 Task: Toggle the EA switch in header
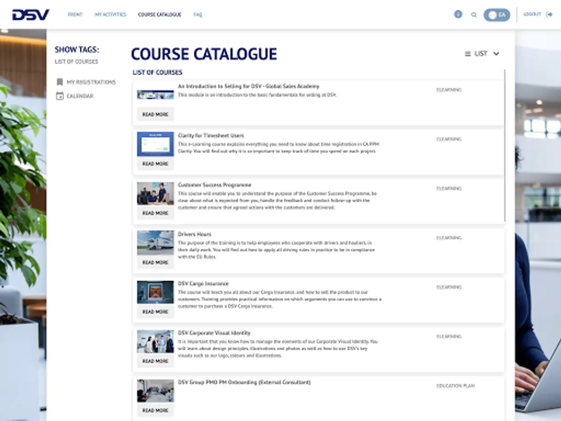pos(496,15)
